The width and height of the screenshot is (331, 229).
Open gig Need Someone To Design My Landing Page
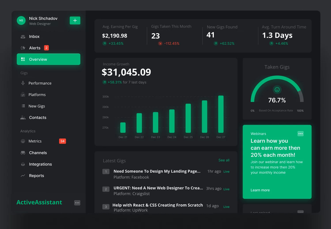pyautogui.click(x=157, y=171)
